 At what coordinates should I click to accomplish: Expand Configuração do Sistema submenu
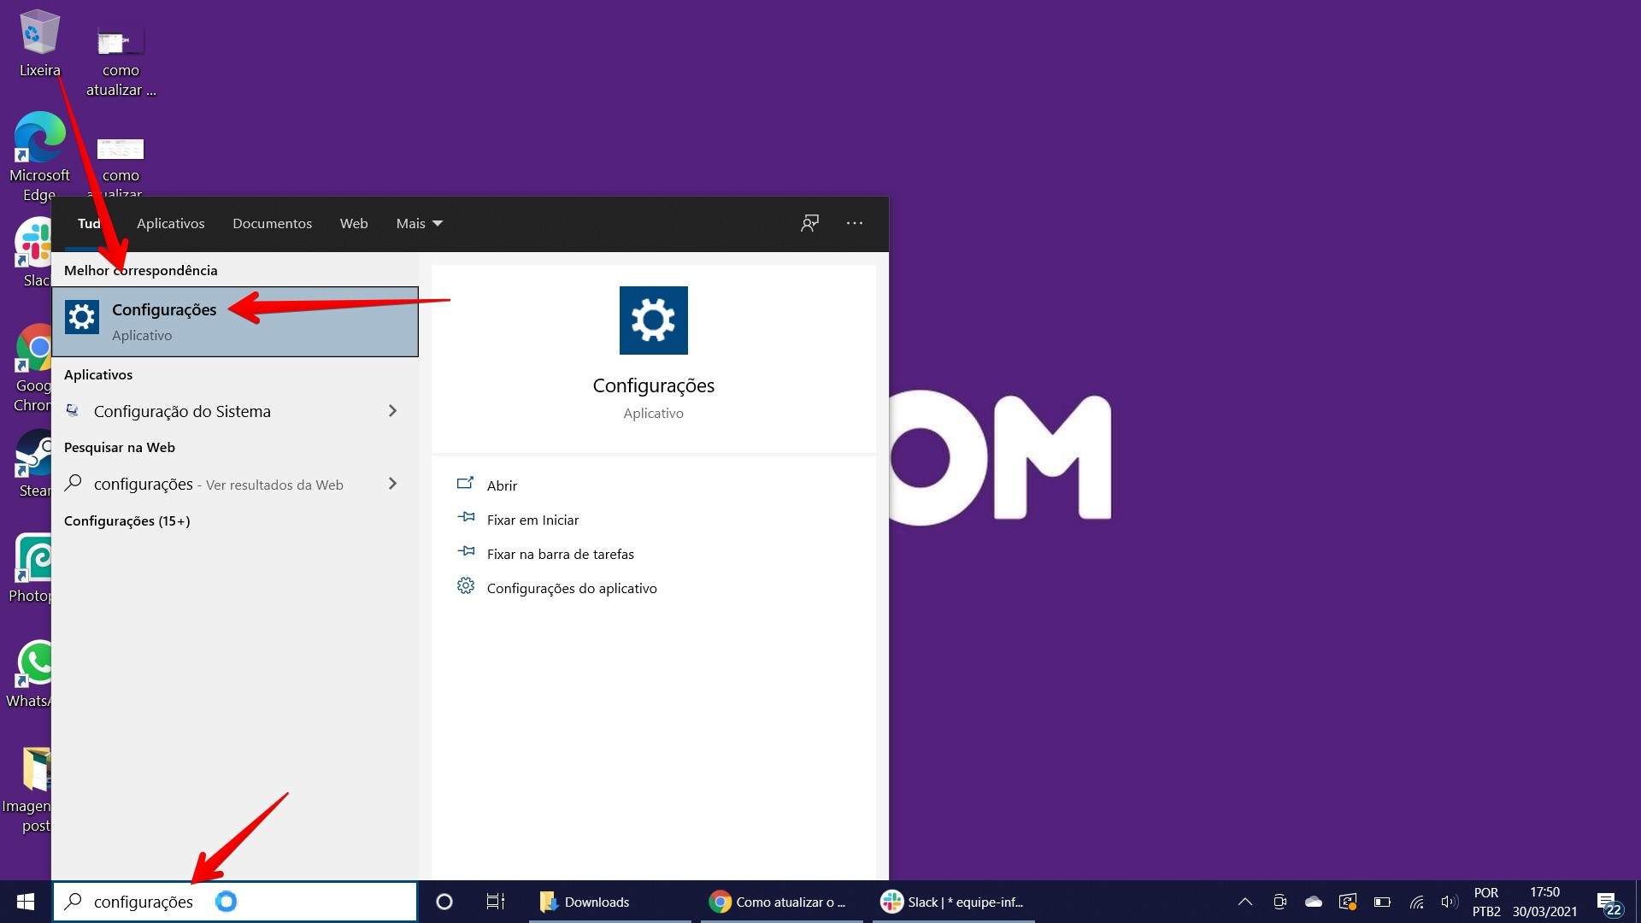pyautogui.click(x=393, y=409)
